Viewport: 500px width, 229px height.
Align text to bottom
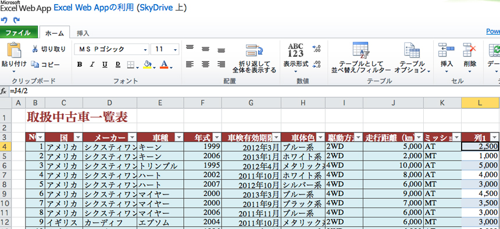tap(222, 50)
